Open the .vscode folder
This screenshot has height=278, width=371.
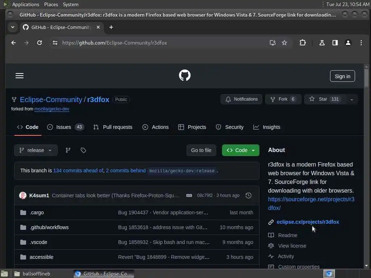[38, 242]
